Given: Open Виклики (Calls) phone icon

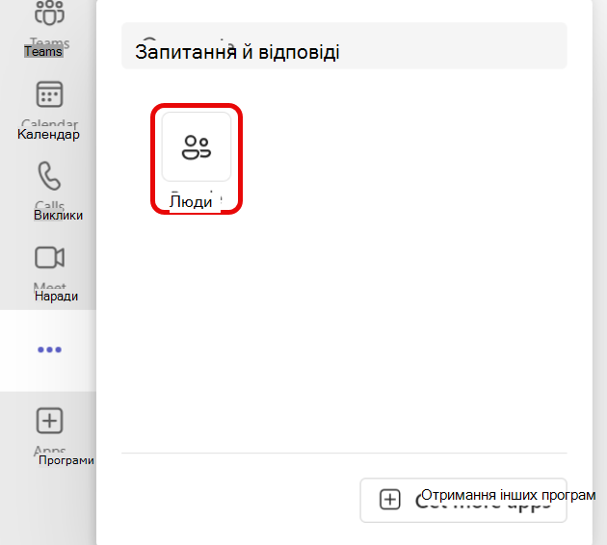Looking at the screenshot, I should pos(49,175).
